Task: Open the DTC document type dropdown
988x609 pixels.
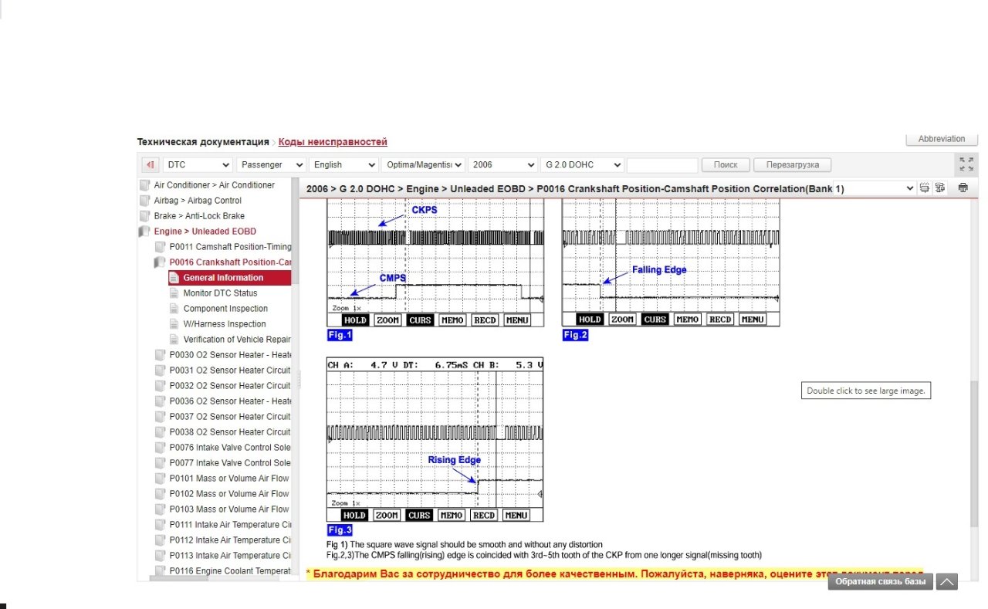Action: [x=198, y=165]
